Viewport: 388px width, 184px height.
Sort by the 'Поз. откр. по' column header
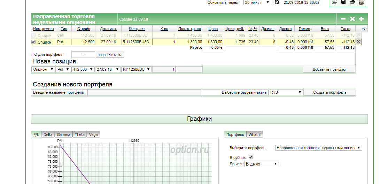[189, 29]
